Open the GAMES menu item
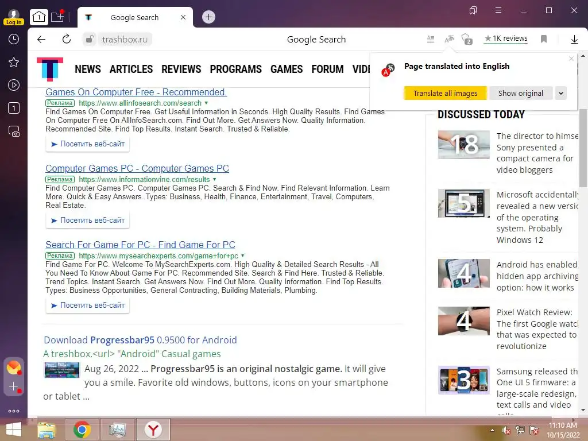 (x=287, y=69)
